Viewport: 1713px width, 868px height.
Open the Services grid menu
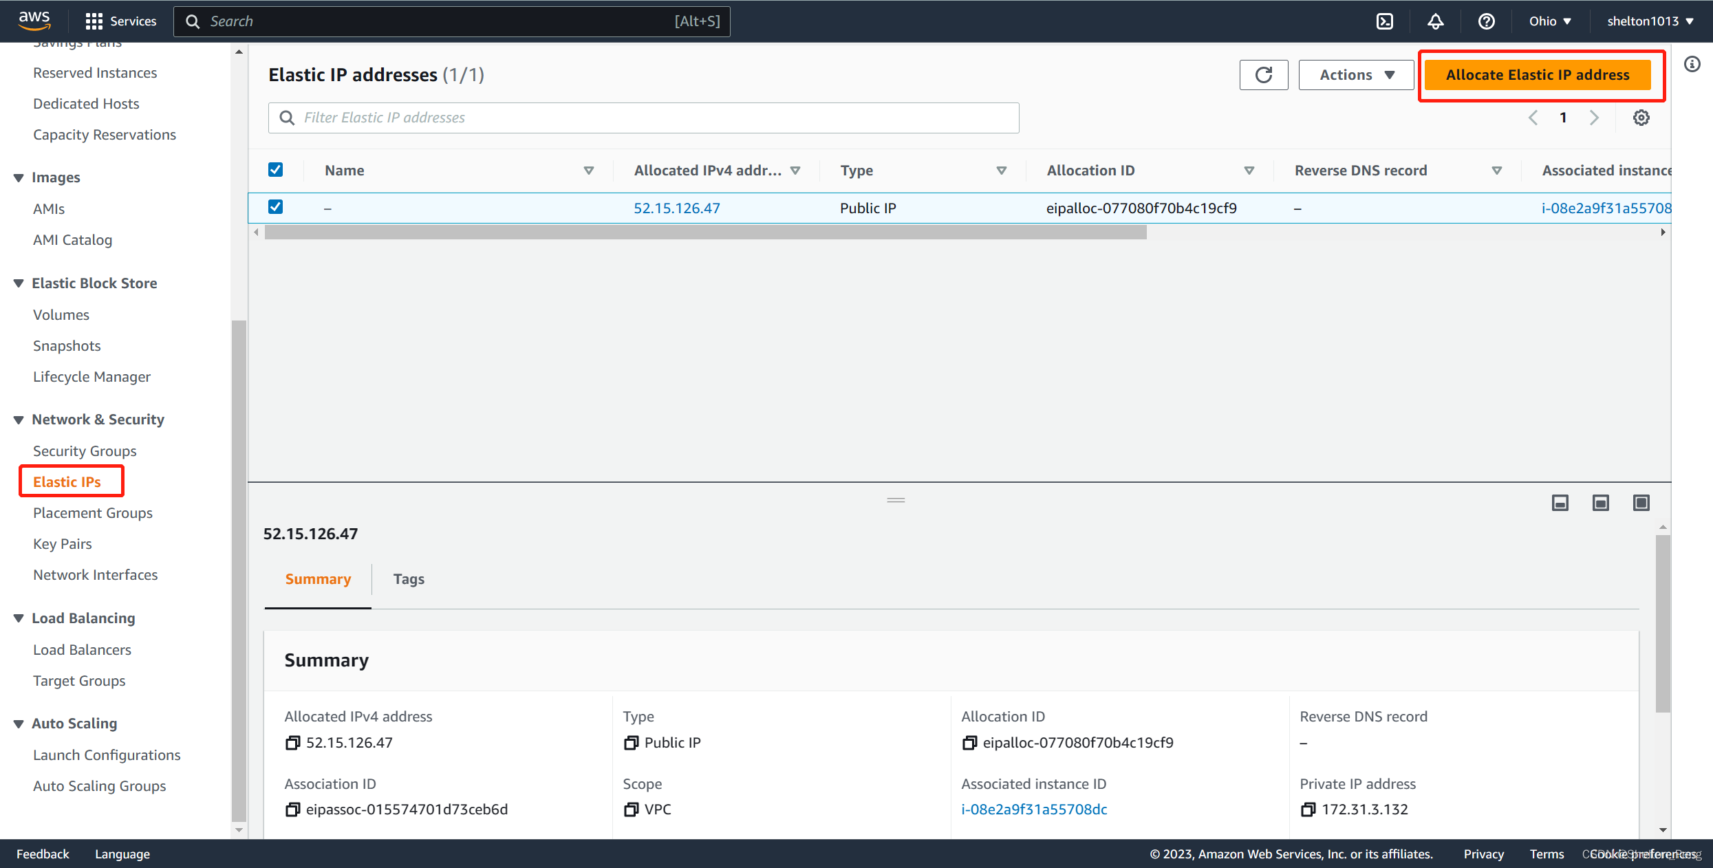(121, 21)
